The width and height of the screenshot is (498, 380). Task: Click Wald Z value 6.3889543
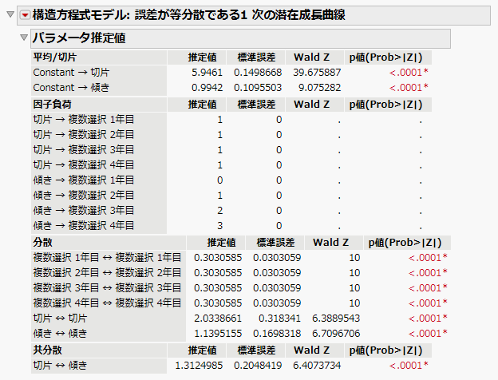click(x=336, y=319)
